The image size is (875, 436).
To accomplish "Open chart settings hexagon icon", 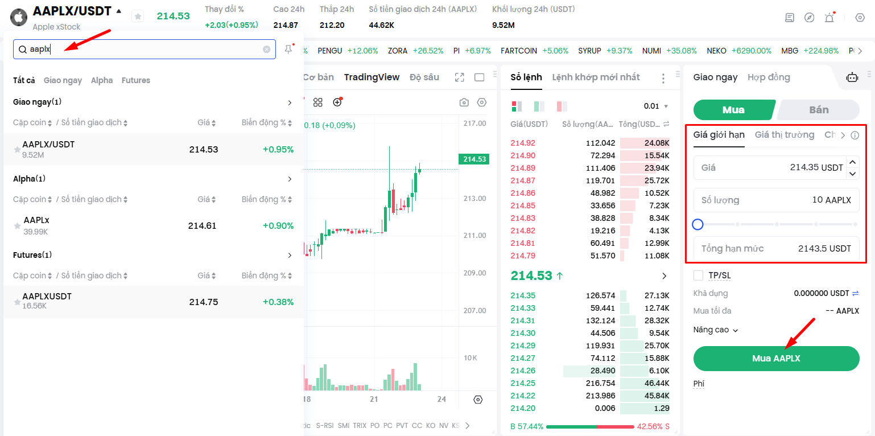I will coord(482,102).
